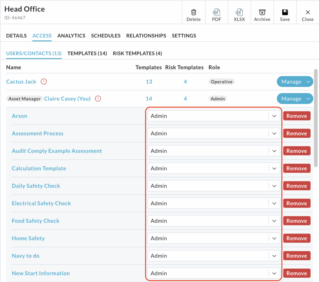Image resolution: width=319 pixels, height=282 pixels.
Task: Click warning icon beside Cactus Jack
Action: [x=44, y=82]
